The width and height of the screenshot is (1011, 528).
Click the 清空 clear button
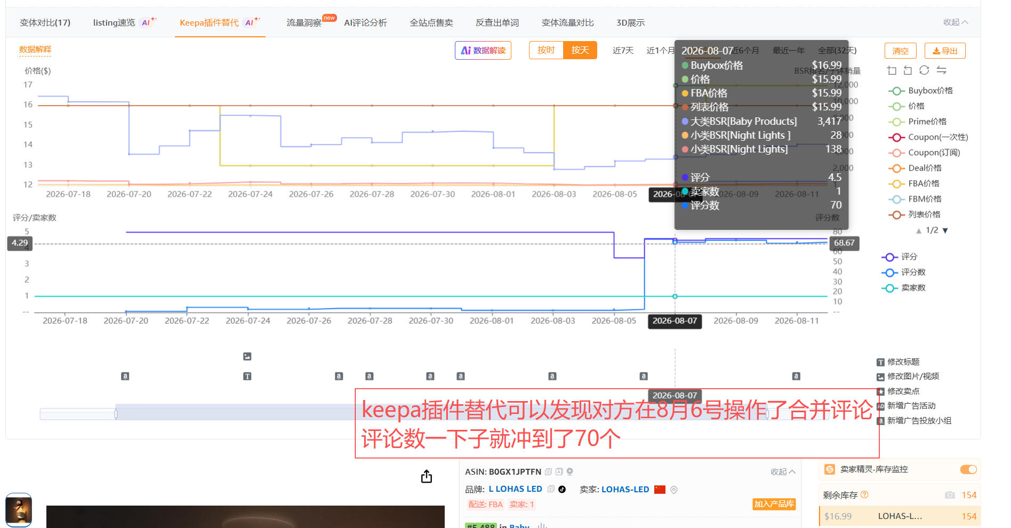pyautogui.click(x=900, y=51)
